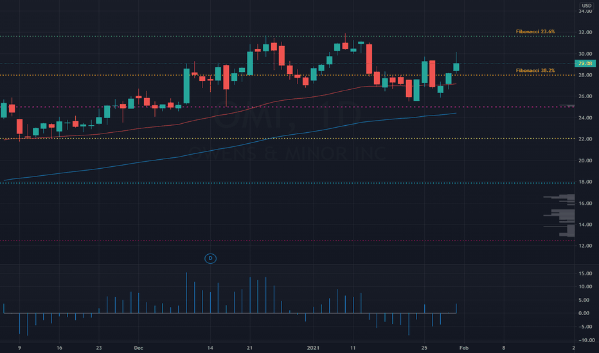The image size is (599, 353).
Task: Click the 26.00 price axis label
Action: [x=586, y=96]
